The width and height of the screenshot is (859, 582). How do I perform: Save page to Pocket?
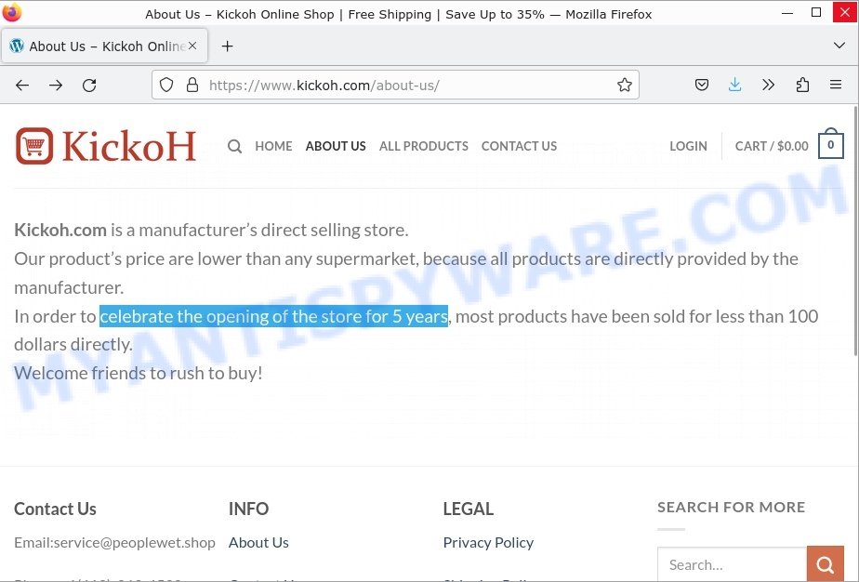[702, 85]
